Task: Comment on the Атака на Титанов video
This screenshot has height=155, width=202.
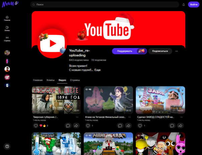Action: coord(120,126)
